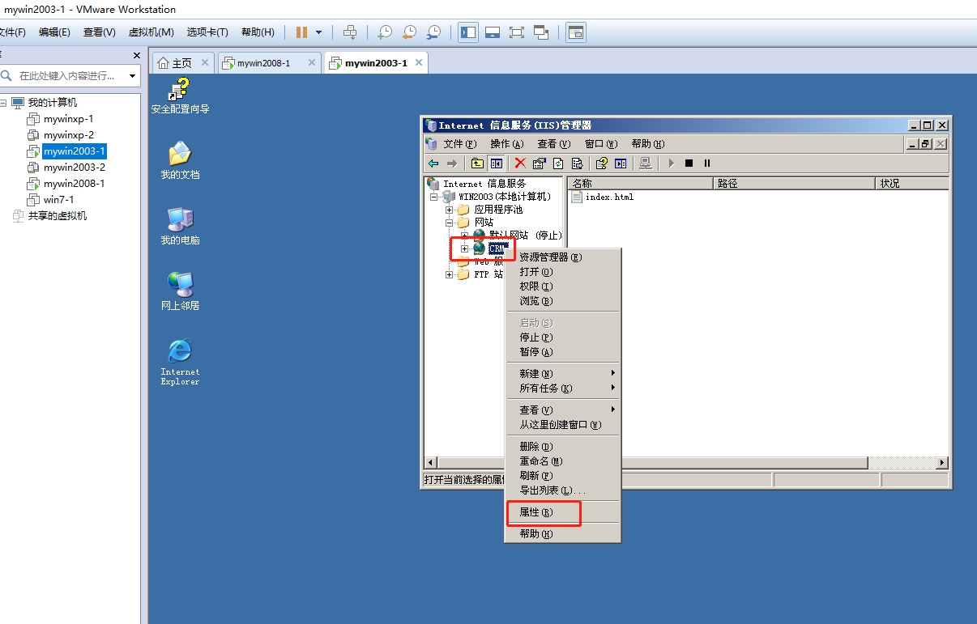Expand the CRM site tree node
This screenshot has width=977, height=624.
point(464,248)
